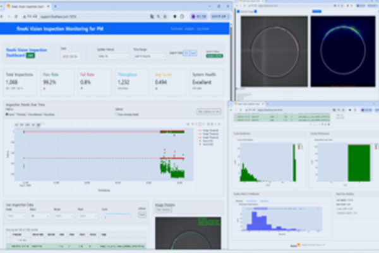Close the fineAI Vision Inspection browser tab
The width and height of the screenshot is (379, 253).
(x=48, y=6)
